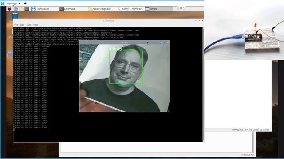The height and width of the screenshot is (159, 284).
Task: Click the Python 3.7.3 interpreter label
Action: click(x=247, y=155)
